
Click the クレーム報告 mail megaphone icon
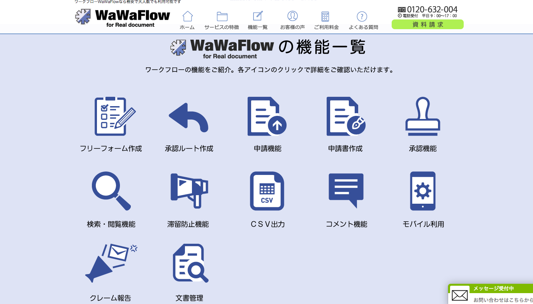111,263
